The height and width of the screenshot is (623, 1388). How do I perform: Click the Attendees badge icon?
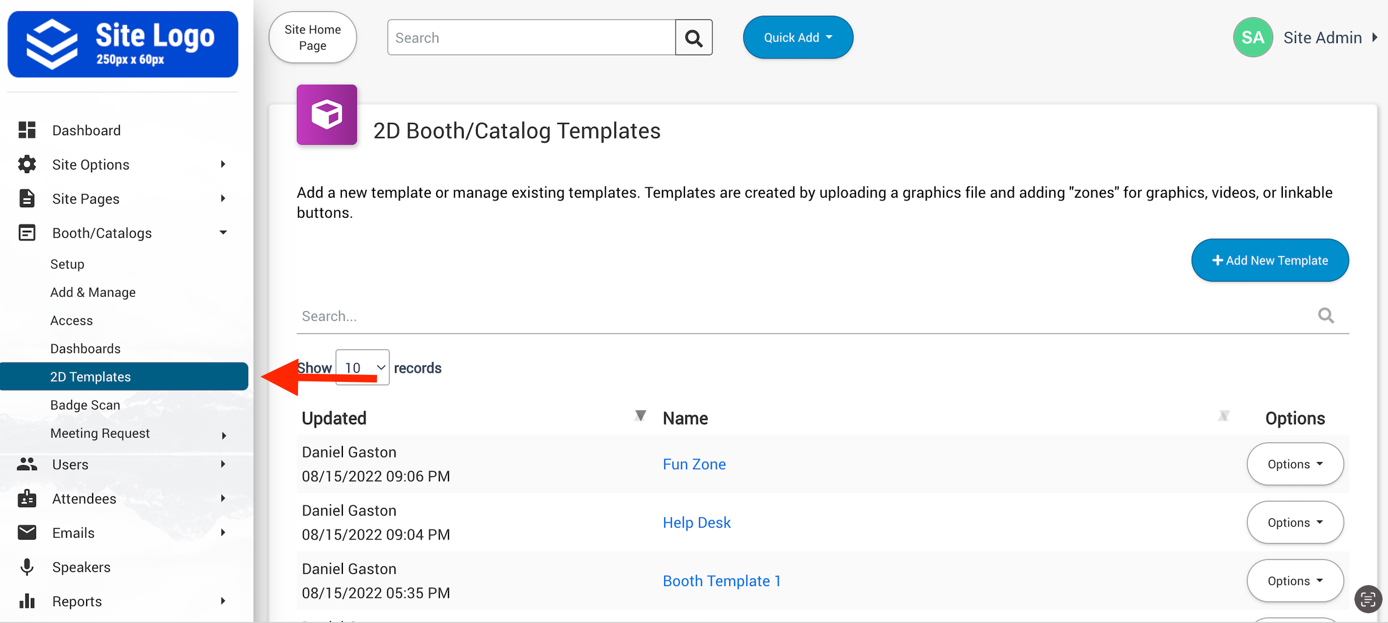(27, 498)
